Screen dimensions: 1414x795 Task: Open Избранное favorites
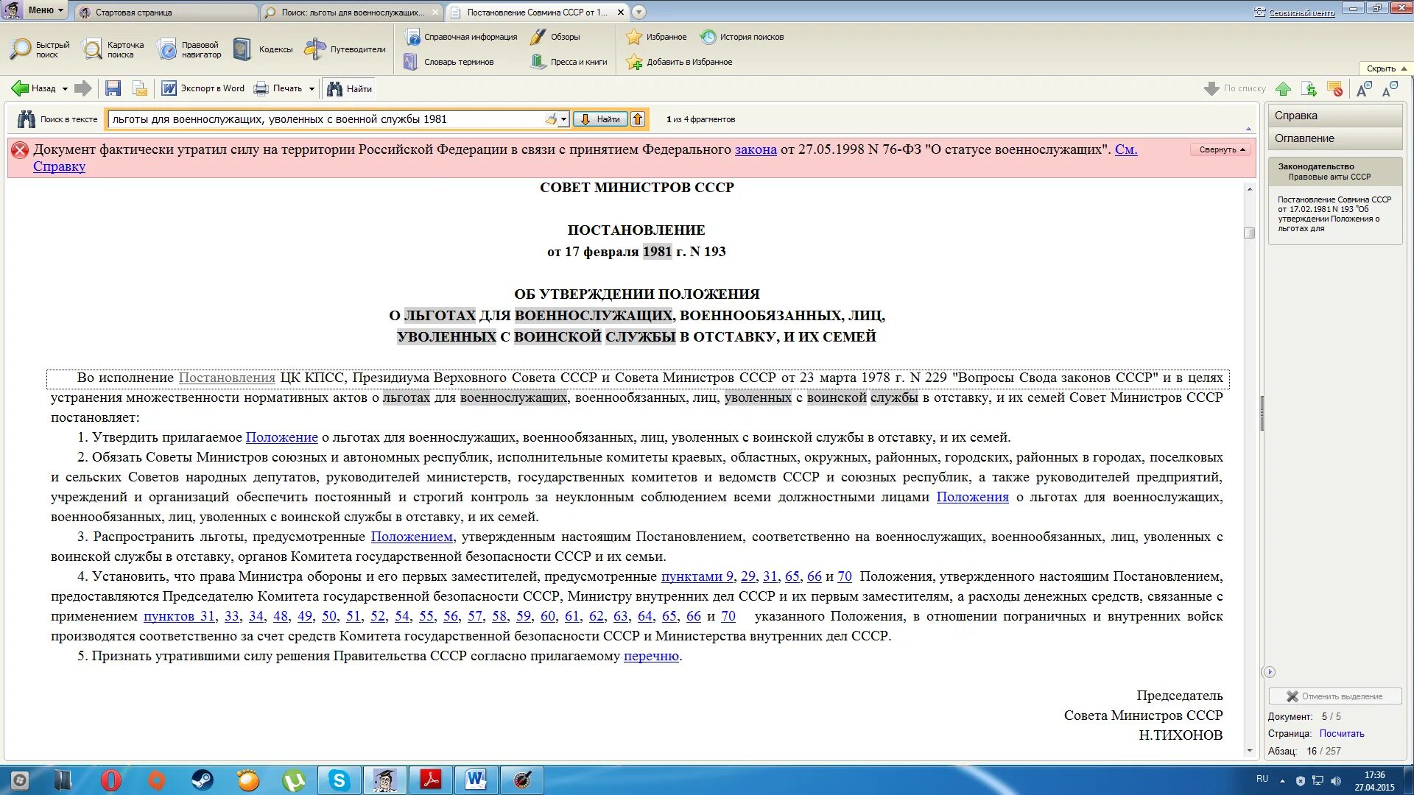[x=656, y=37]
